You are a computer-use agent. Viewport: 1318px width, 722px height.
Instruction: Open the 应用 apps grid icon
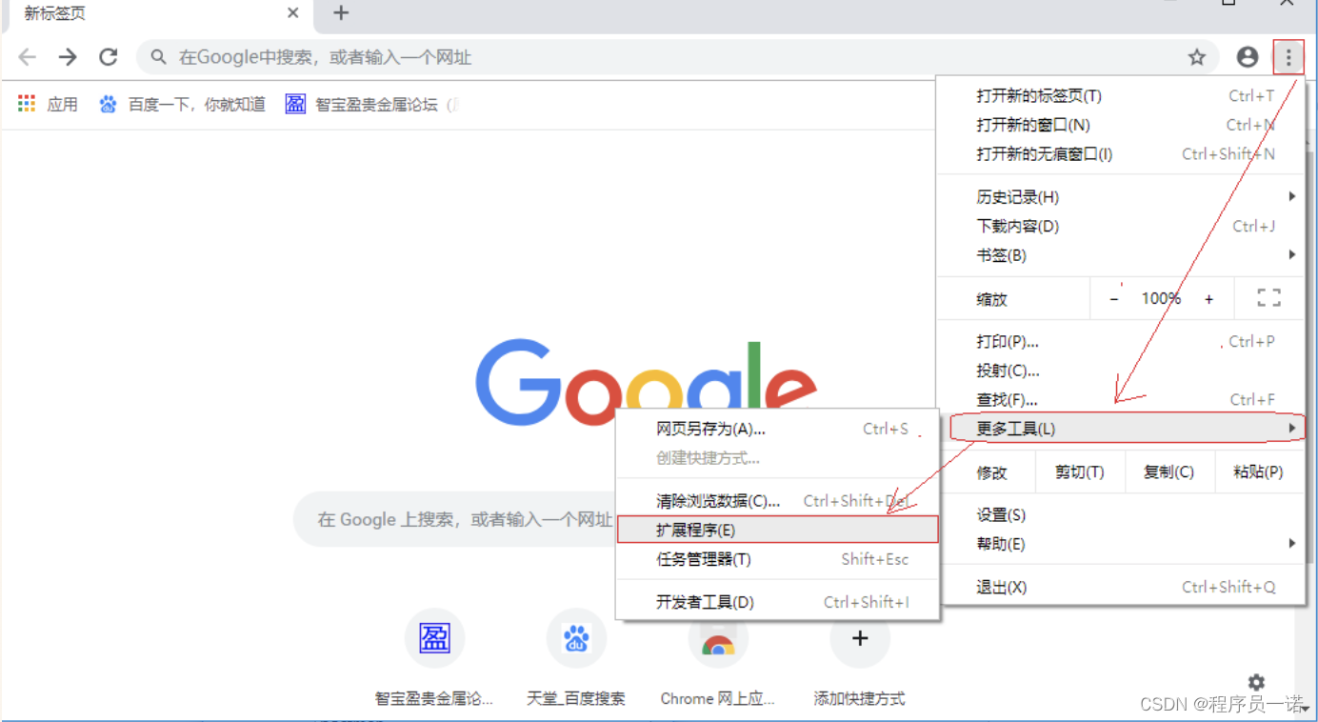27,104
